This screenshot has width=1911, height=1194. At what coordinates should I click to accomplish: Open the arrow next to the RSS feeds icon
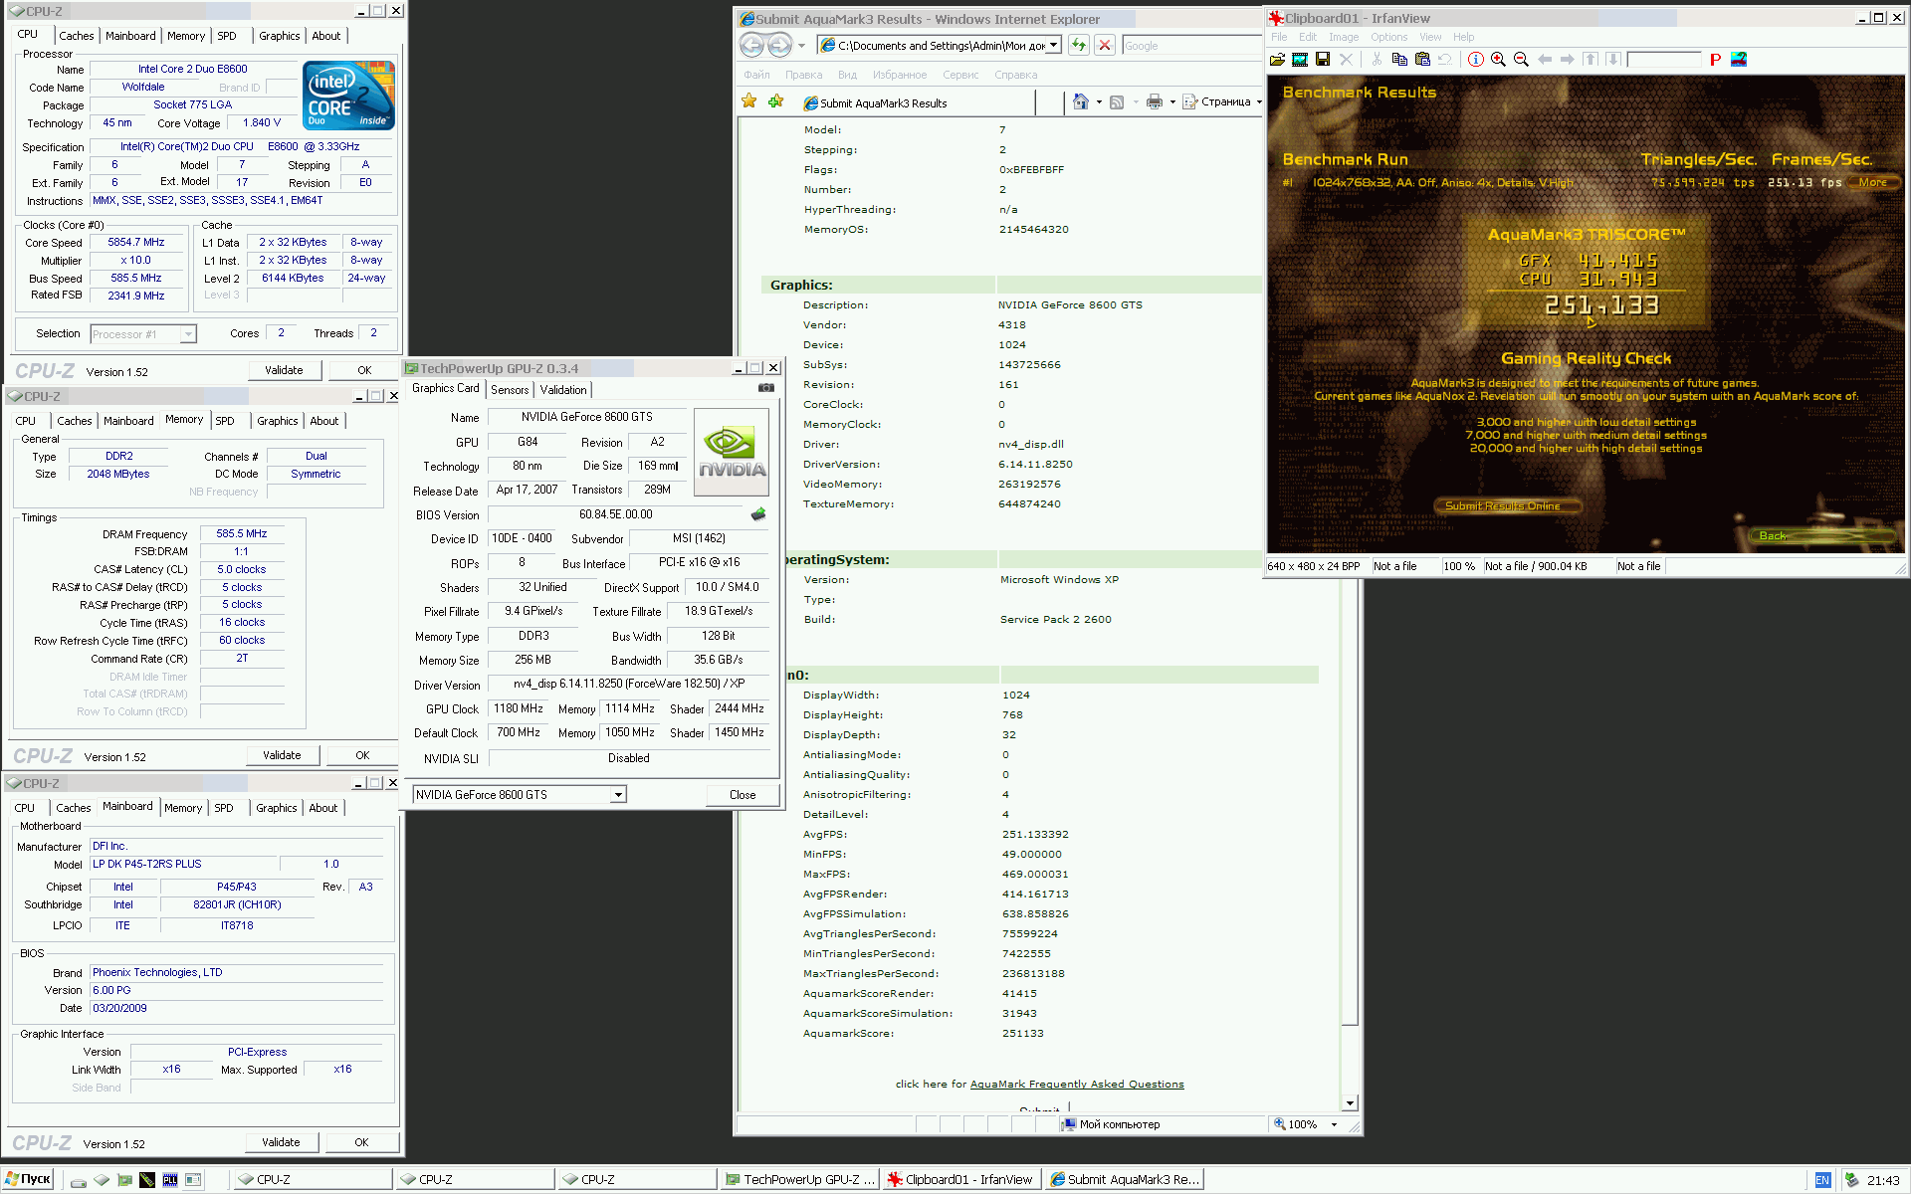click(1136, 102)
